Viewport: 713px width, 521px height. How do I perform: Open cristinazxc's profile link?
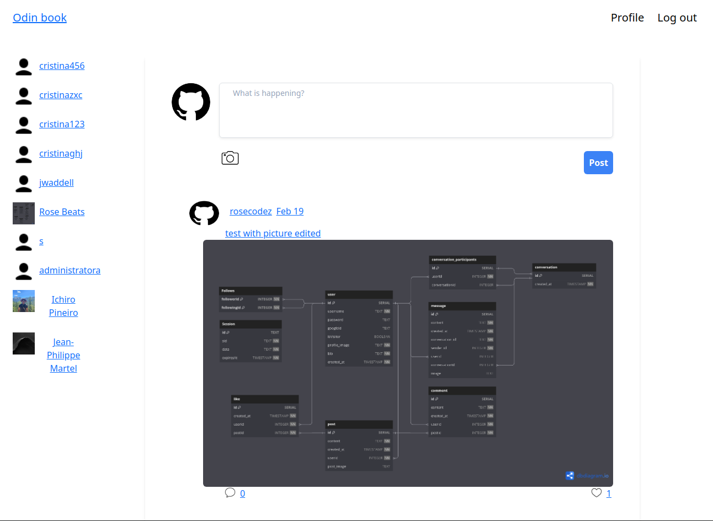coord(61,95)
